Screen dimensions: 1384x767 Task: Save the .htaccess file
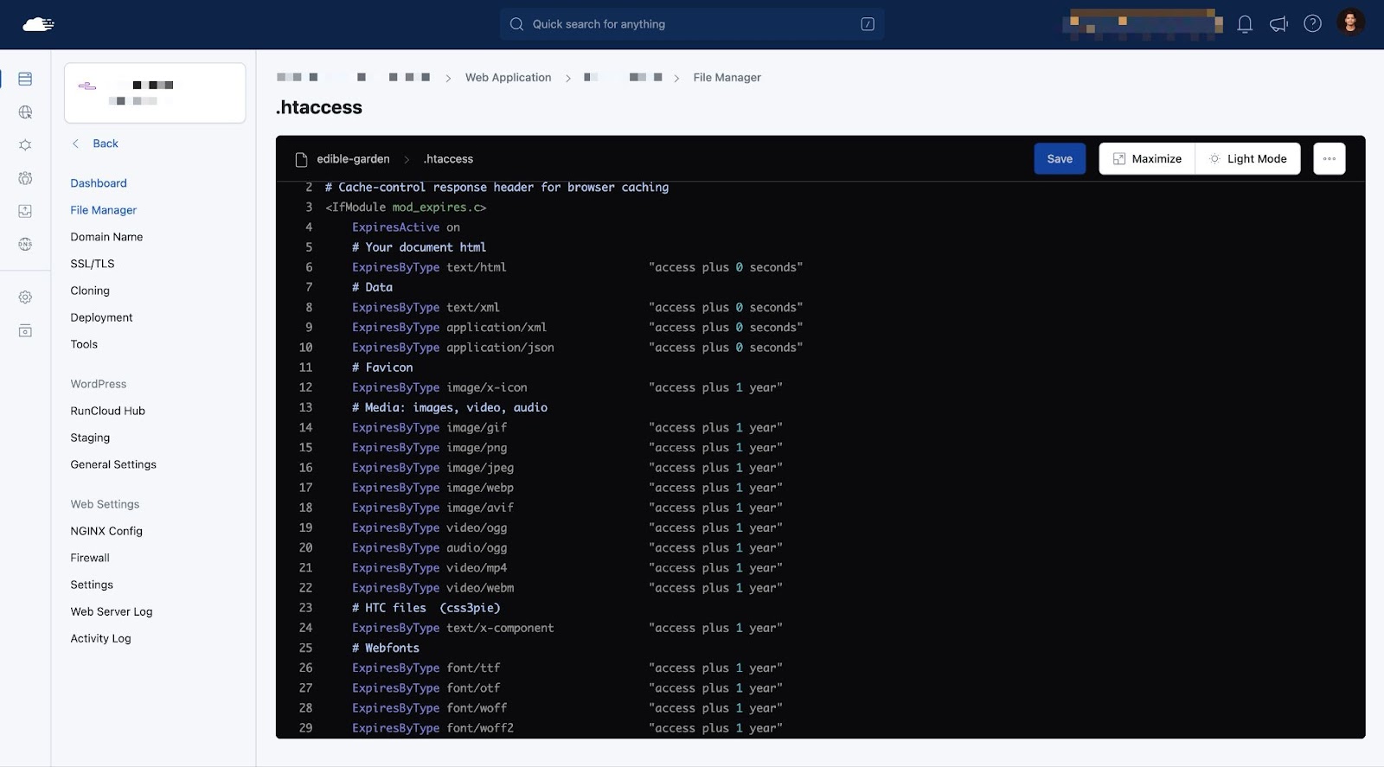point(1060,159)
